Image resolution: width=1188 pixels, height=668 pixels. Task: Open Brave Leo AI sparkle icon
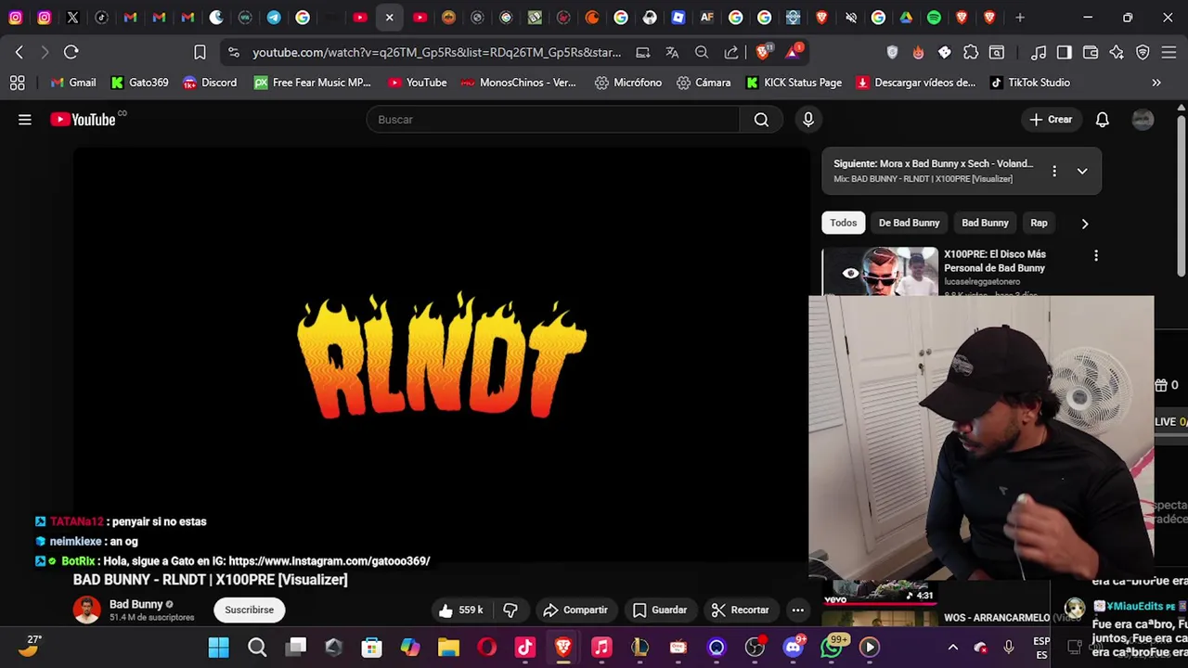pos(1117,53)
